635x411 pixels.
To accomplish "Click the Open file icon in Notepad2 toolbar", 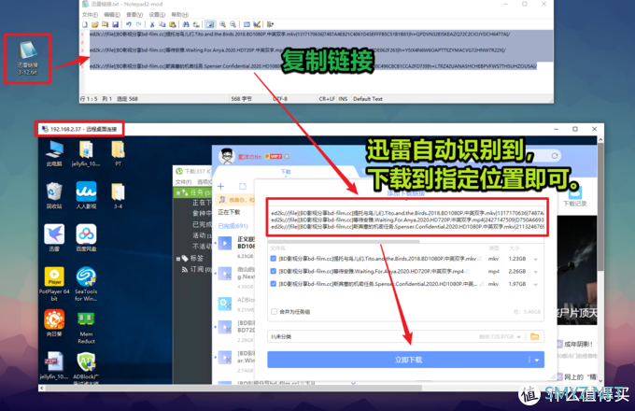I will (x=95, y=24).
